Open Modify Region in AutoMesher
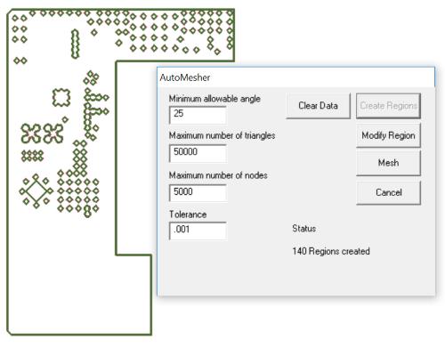 pos(388,135)
